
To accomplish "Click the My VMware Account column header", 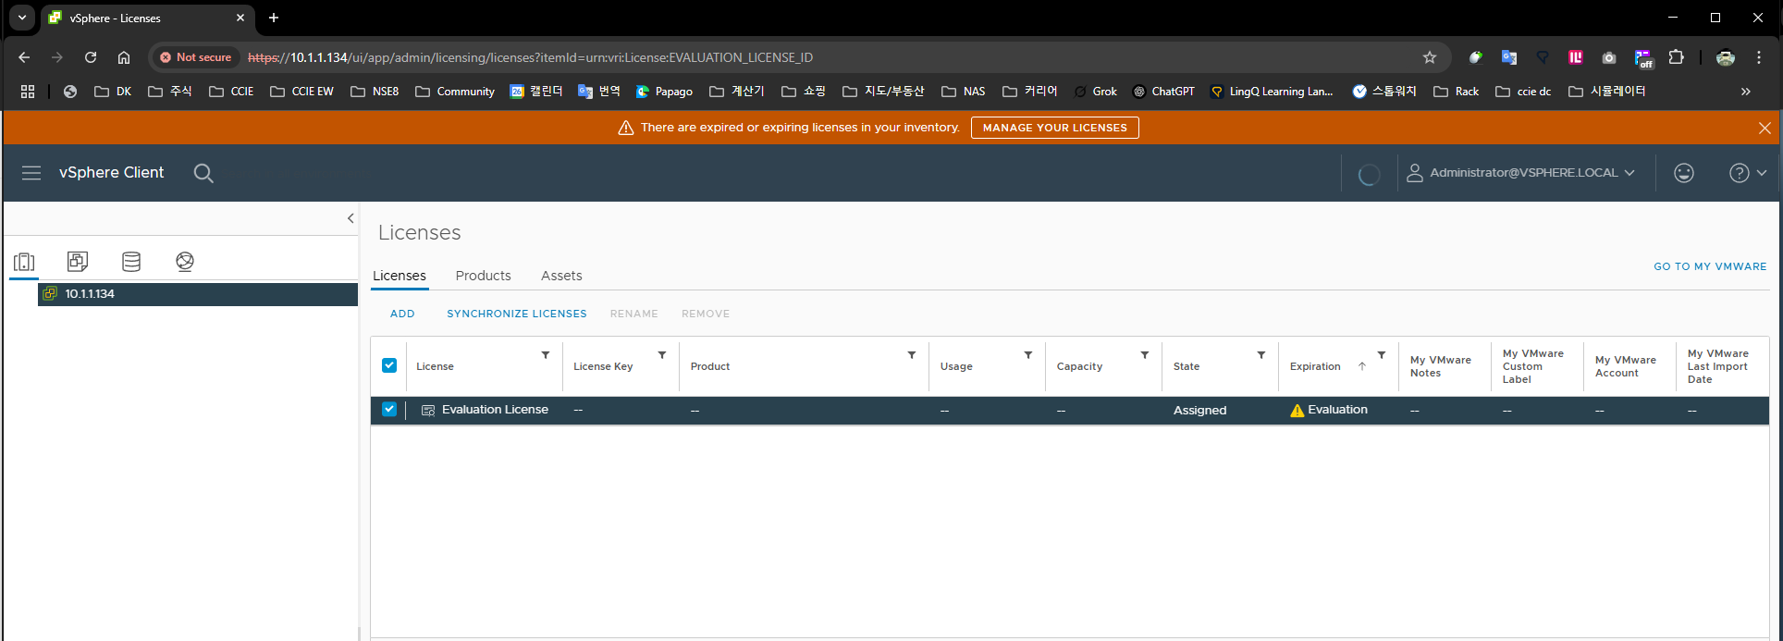I will click(1625, 366).
